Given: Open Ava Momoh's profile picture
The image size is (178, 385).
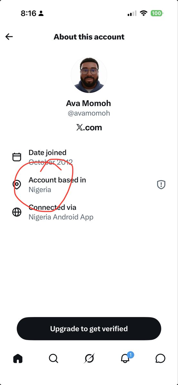Looking at the screenshot, I should 89,76.
